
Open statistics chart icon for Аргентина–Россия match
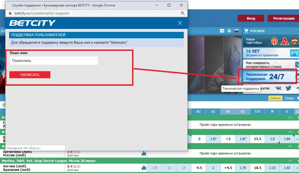click(144, 153)
